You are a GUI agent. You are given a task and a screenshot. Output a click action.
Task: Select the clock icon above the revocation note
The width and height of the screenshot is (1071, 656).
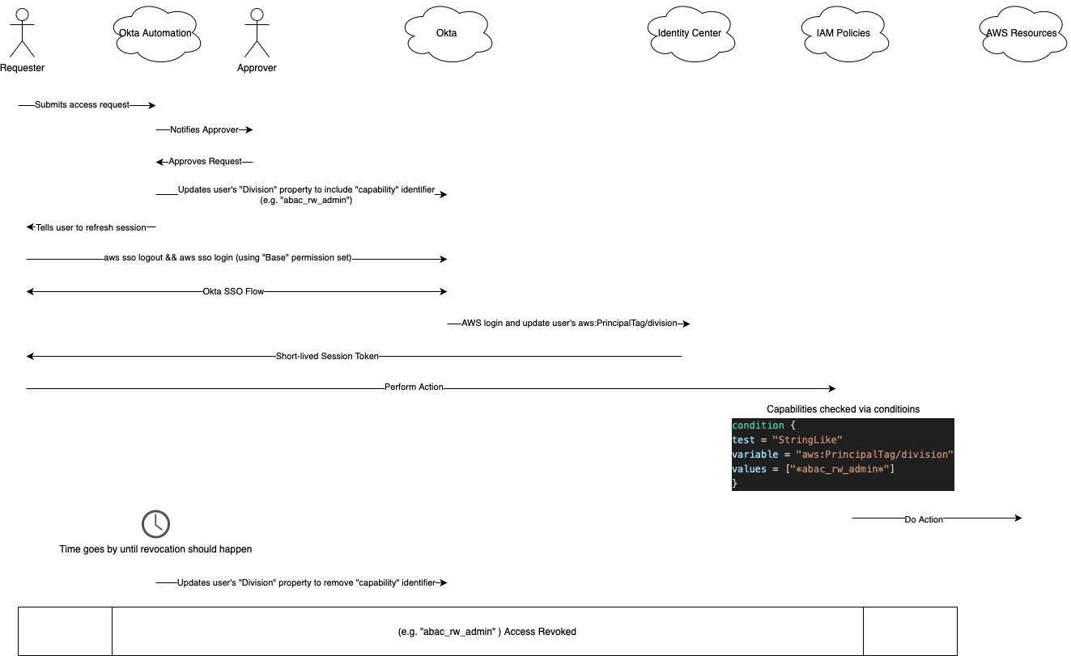point(155,524)
